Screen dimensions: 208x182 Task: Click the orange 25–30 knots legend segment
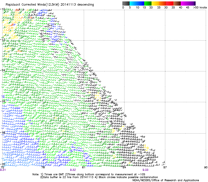[x=162, y=3]
